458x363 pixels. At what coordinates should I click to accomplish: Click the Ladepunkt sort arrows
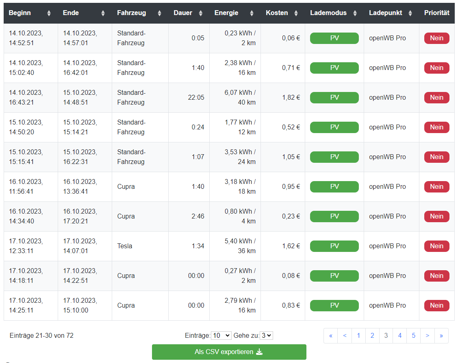[410, 13]
